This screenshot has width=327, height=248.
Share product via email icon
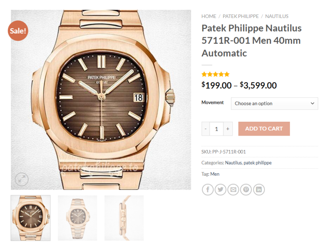click(233, 190)
